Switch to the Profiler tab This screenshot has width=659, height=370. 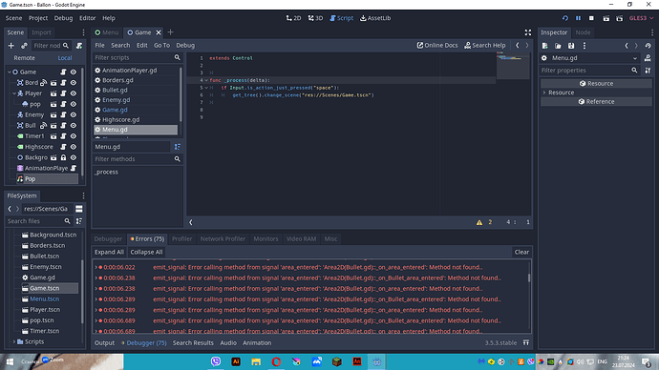pos(182,238)
